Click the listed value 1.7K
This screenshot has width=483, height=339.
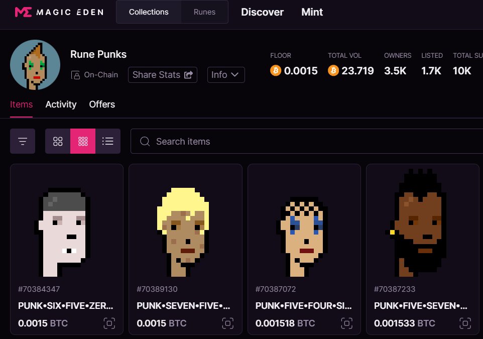[x=431, y=71]
